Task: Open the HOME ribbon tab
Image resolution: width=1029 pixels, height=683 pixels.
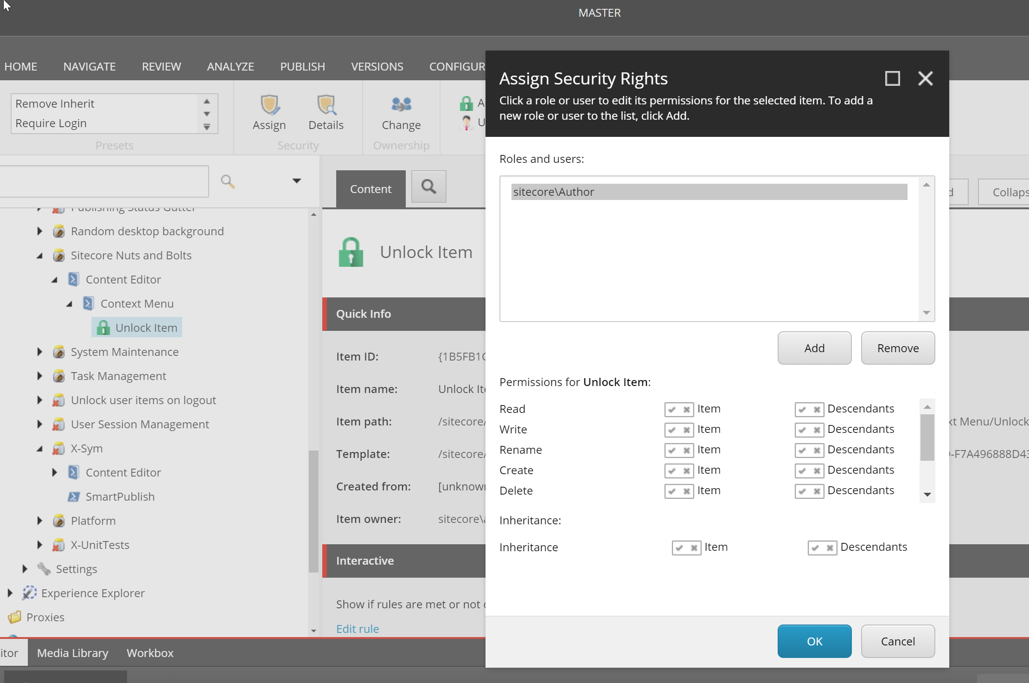Action: coord(20,66)
